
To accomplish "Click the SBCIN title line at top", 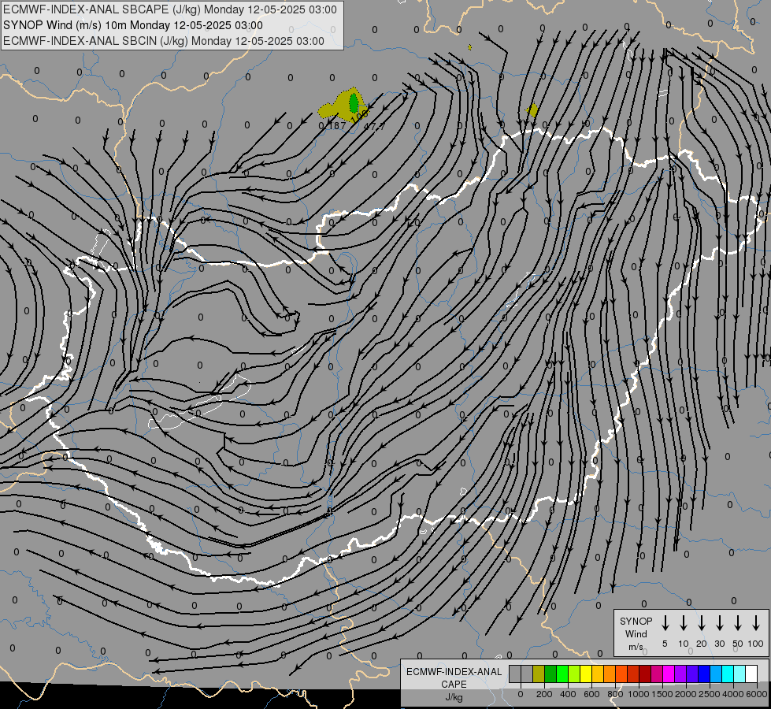I will point(164,41).
